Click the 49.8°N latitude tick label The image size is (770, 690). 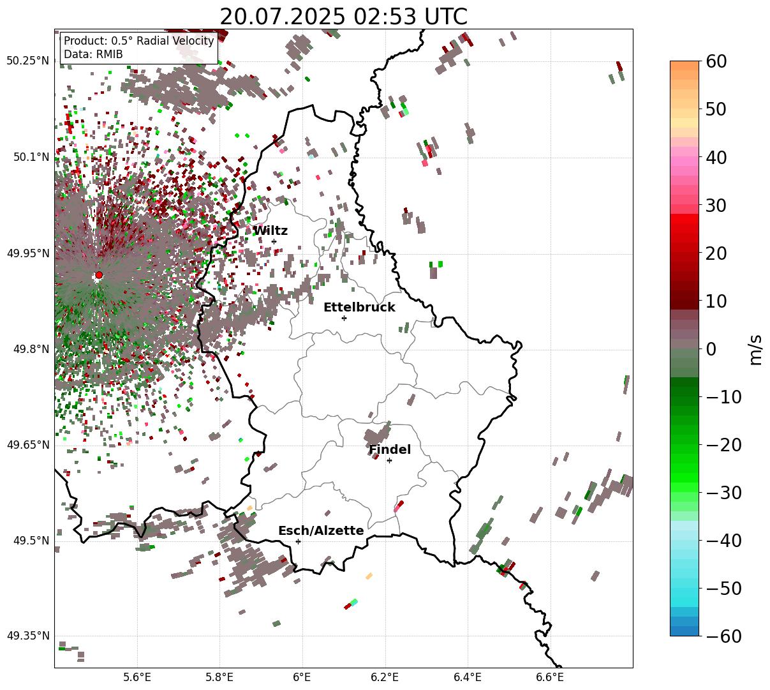(31, 349)
